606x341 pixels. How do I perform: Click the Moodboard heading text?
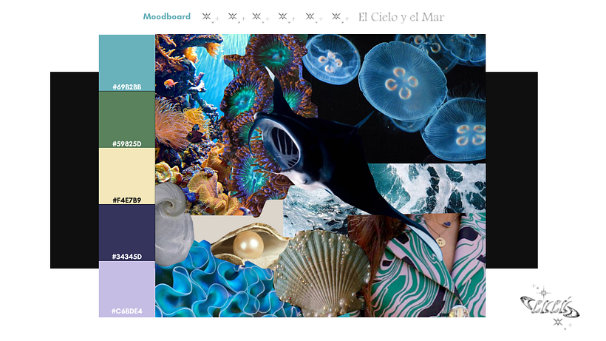pyautogui.click(x=166, y=16)
